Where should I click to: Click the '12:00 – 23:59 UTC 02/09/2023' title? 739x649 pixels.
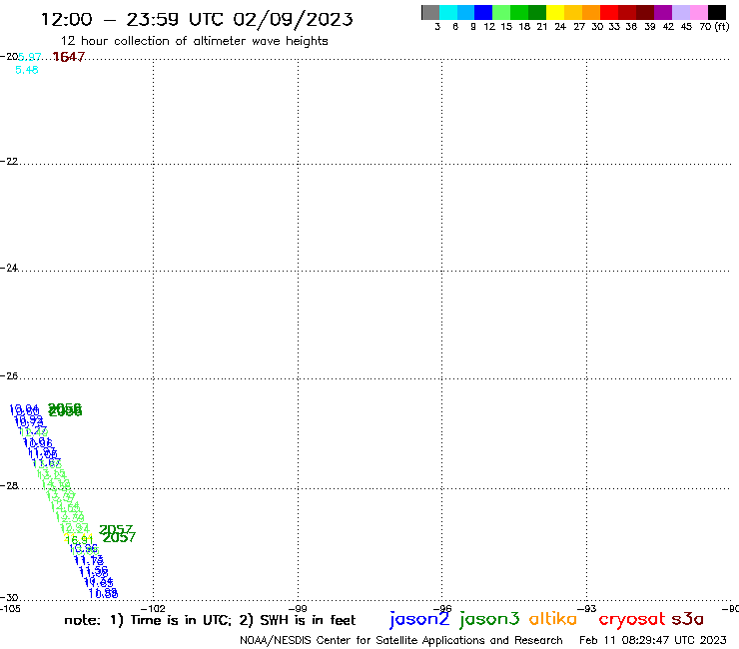(197, 19)
